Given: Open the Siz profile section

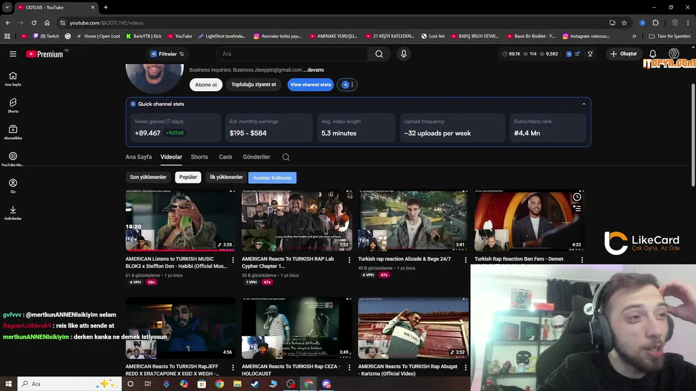Looking at the screenshot, I should [13, 186].
